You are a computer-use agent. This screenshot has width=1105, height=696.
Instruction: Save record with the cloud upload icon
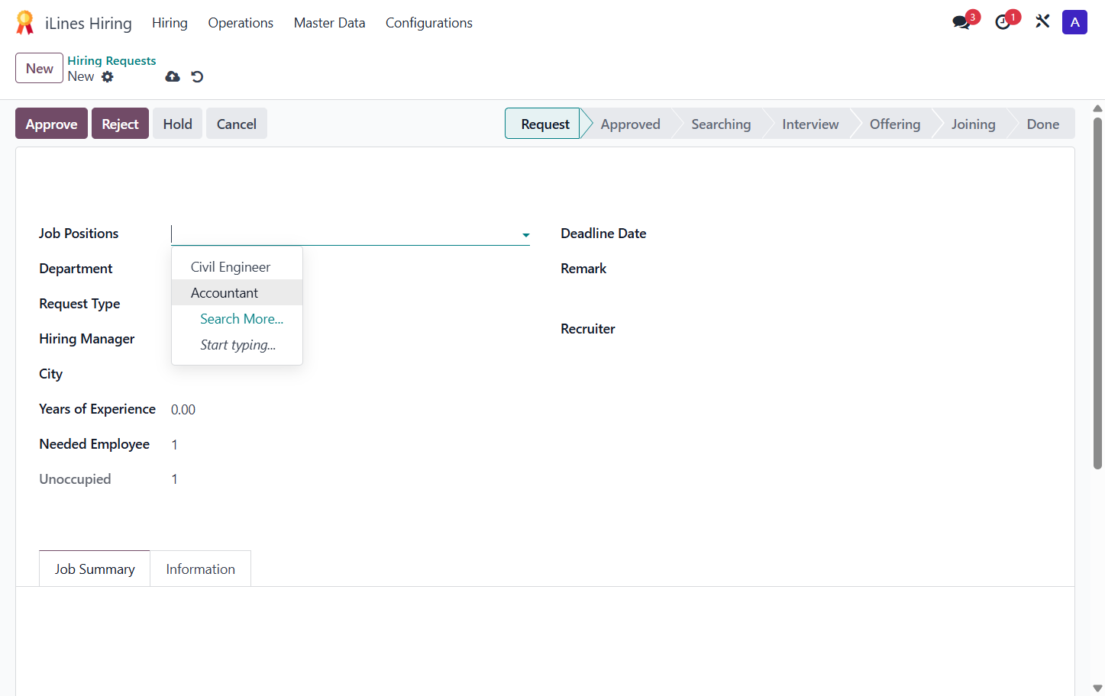point(173,76)
